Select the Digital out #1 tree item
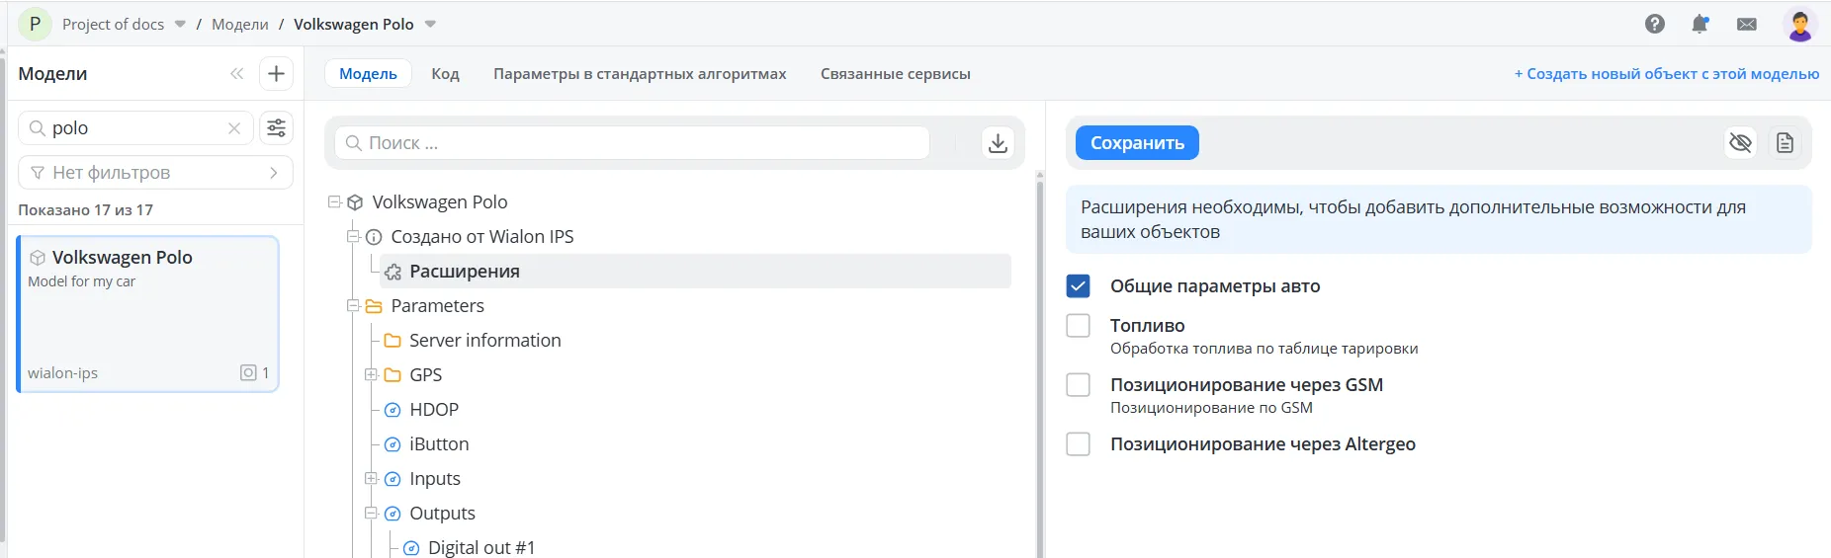Viewport: 1831px width, 558px height. tap(480, 547)
